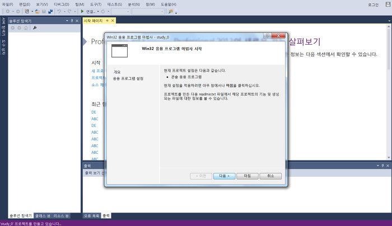Open the document tab list dropdown arrow

[389, 21]
